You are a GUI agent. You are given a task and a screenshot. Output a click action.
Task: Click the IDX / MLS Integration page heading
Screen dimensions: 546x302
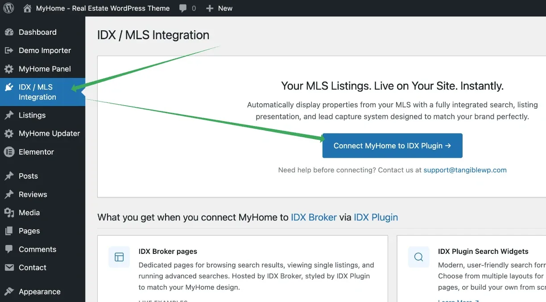coord(153,35)
